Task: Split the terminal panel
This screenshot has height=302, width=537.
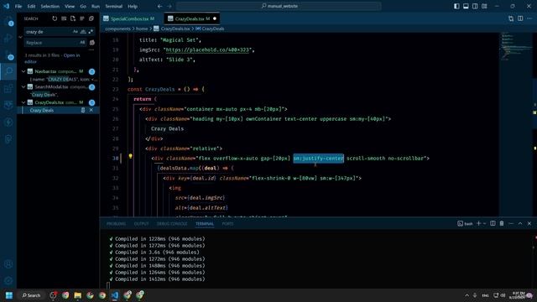Action: 493,224
